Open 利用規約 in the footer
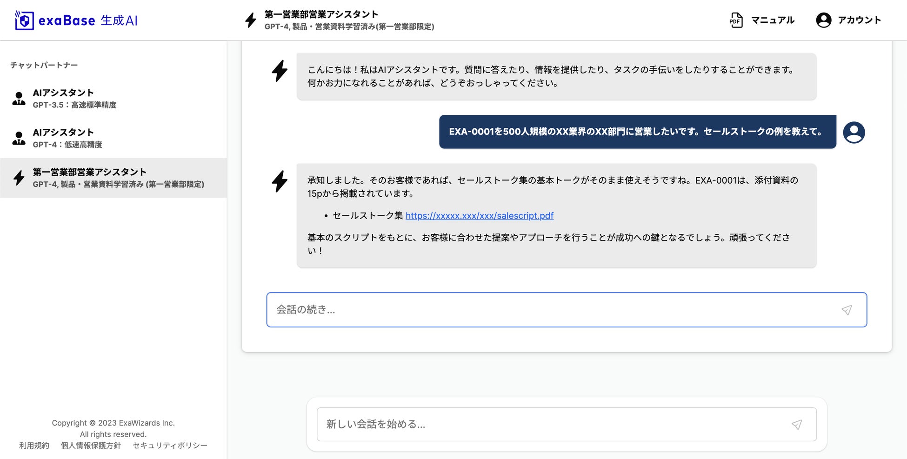Image resolution: width=907 pixels, height=459 pixels. pos(34,446)
